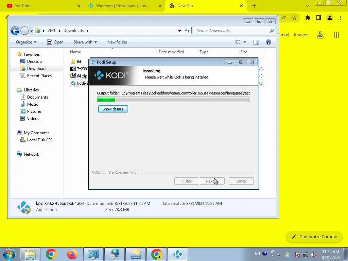This screenshot has width=348, height=261.
Task: Expand address bar history dropdown
Action: pos(179,31)
